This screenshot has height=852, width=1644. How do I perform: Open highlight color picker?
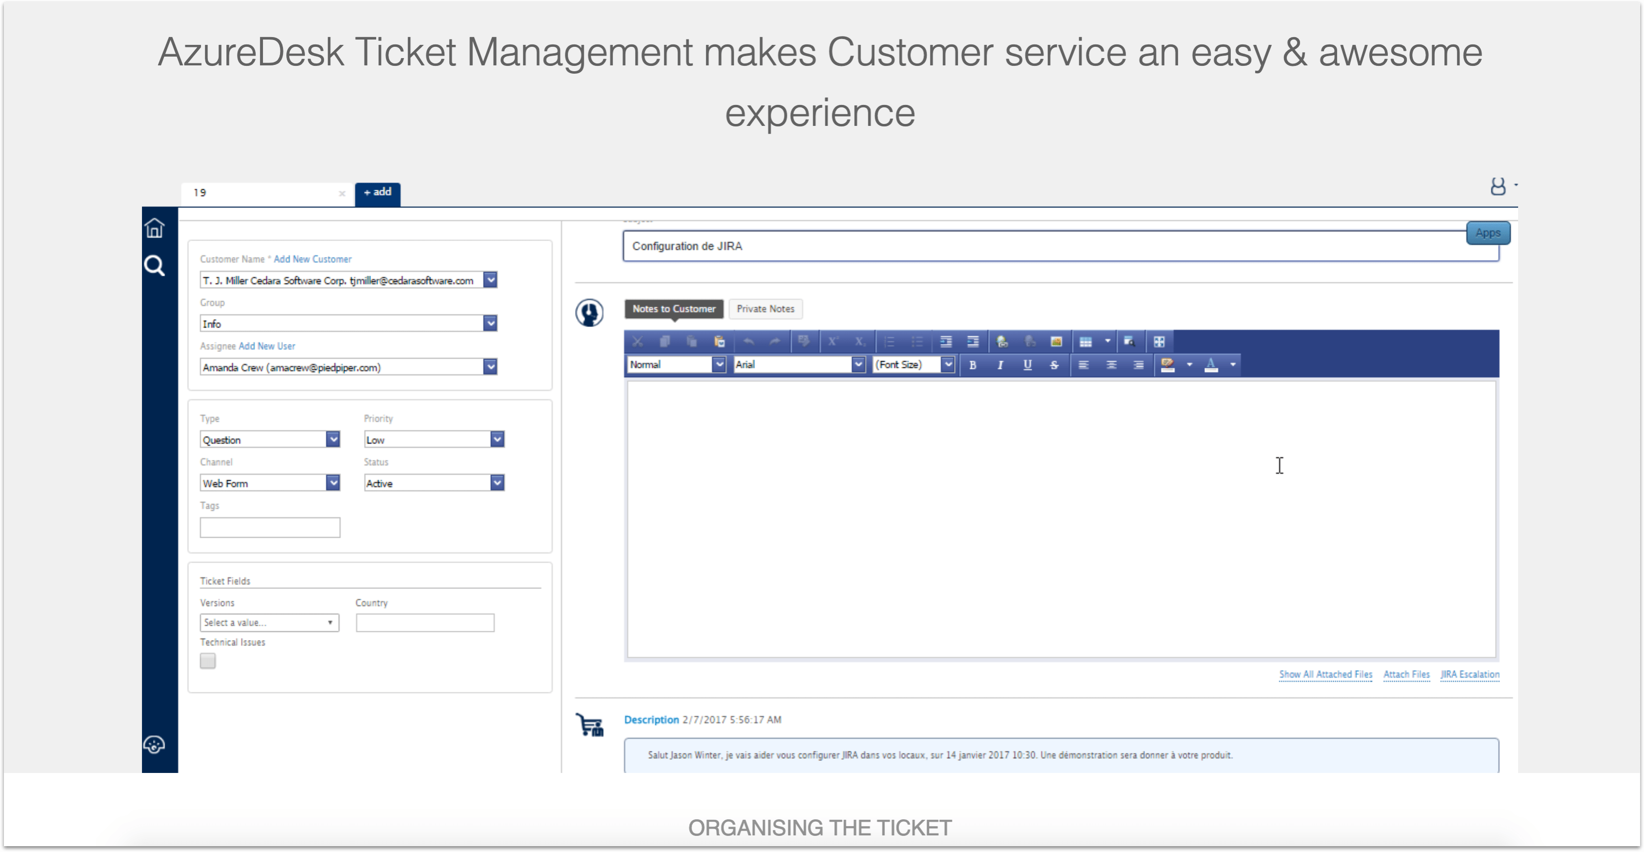click(x=1168, y=365)
